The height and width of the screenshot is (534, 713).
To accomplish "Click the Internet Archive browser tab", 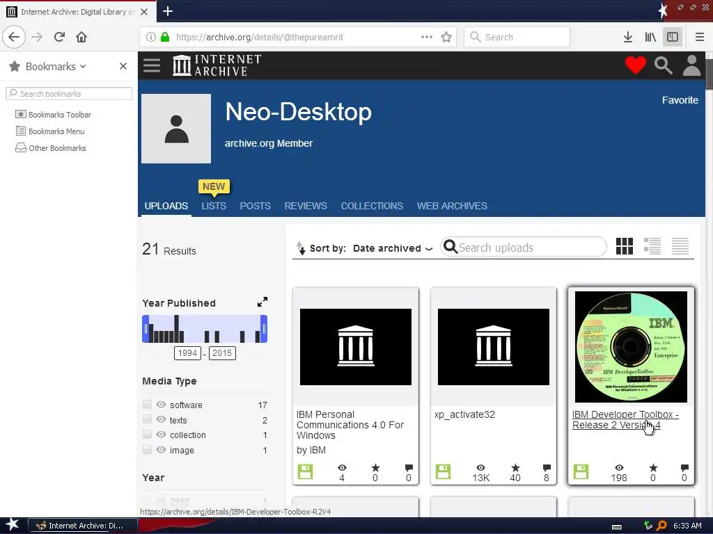I will (x=78, y=11).
